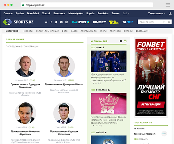Open the Федерации tab
The height and width of the screenshot is (144, 174).
tap(142, 31)
